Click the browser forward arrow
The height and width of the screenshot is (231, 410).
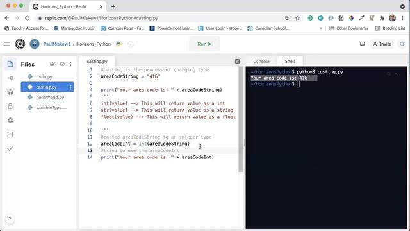coord(17,18)
